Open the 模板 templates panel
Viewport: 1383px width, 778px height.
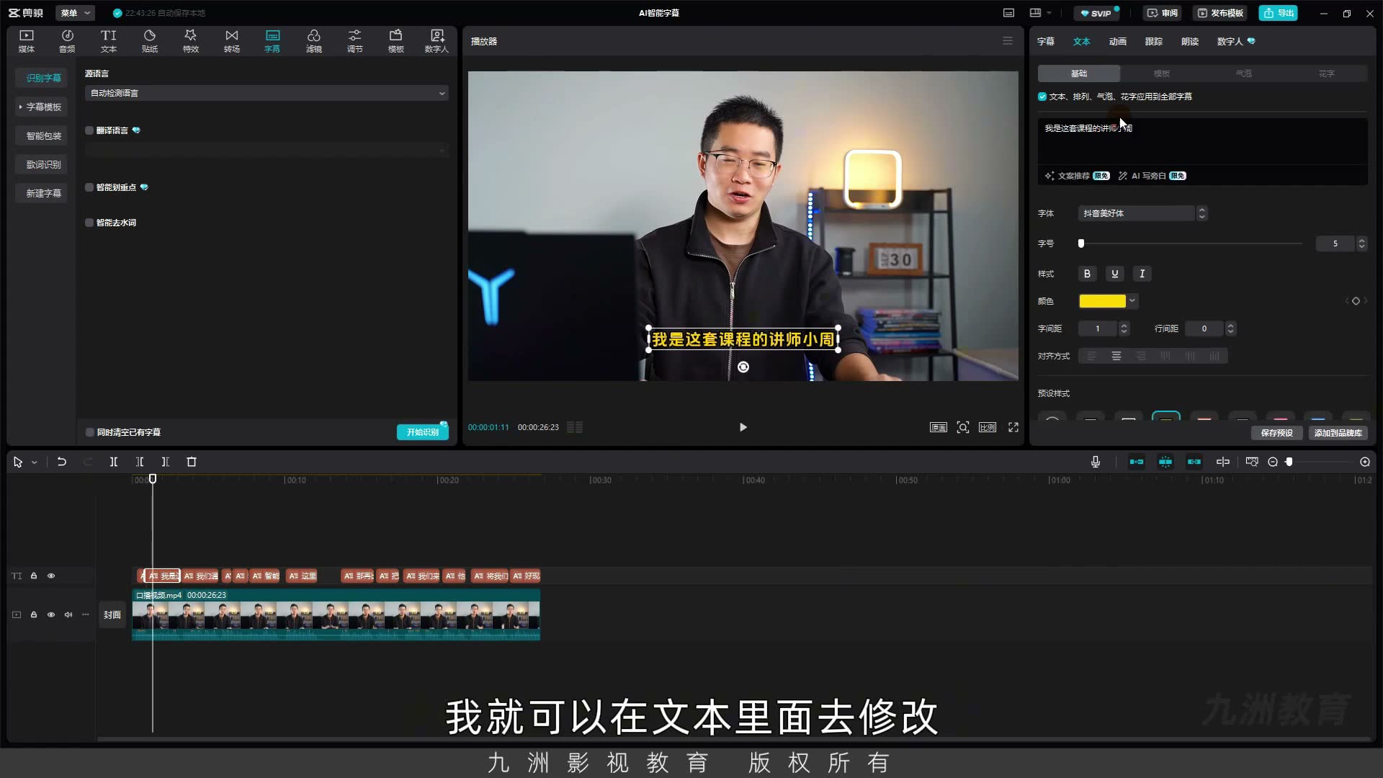(x=395, y=41)
